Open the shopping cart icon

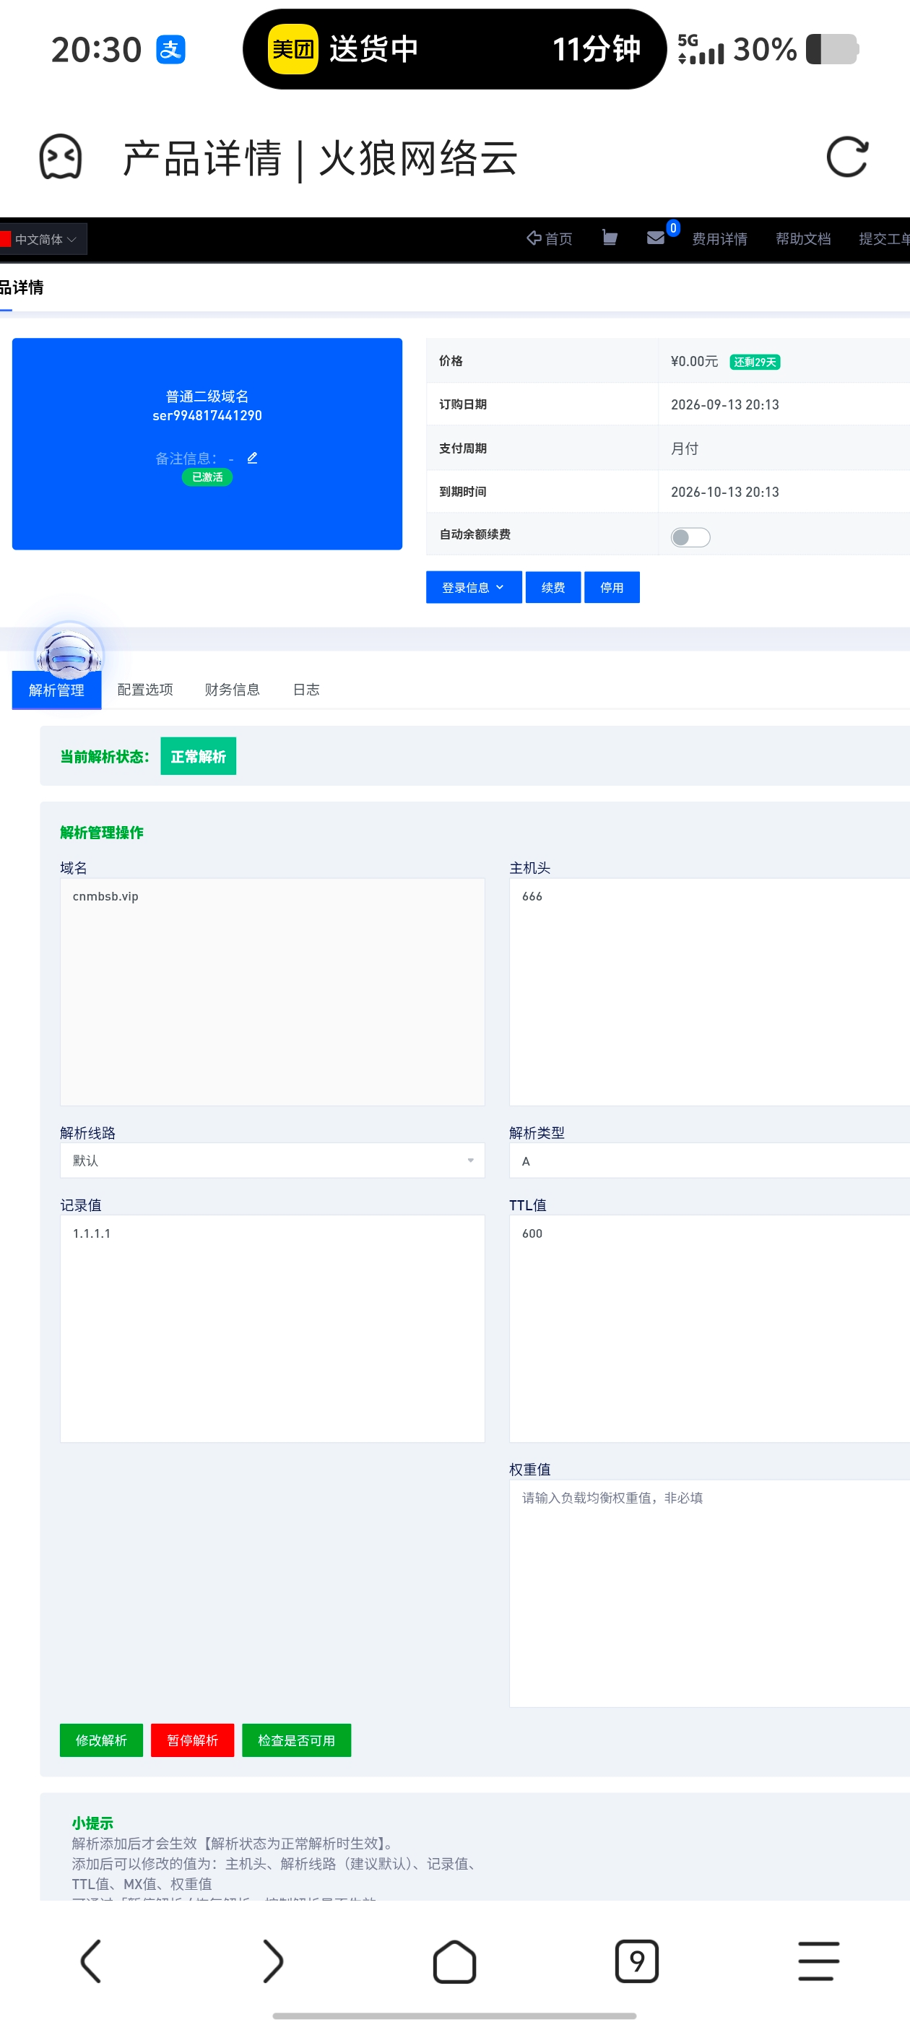(610, 238)
